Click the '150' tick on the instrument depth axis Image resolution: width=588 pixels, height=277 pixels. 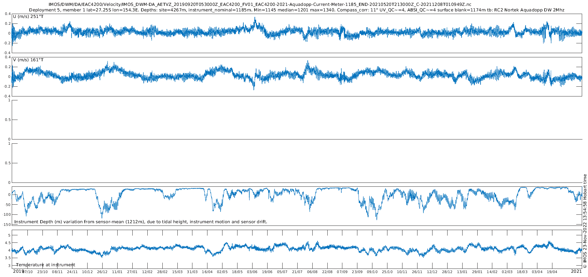click(x=7, y=225)
